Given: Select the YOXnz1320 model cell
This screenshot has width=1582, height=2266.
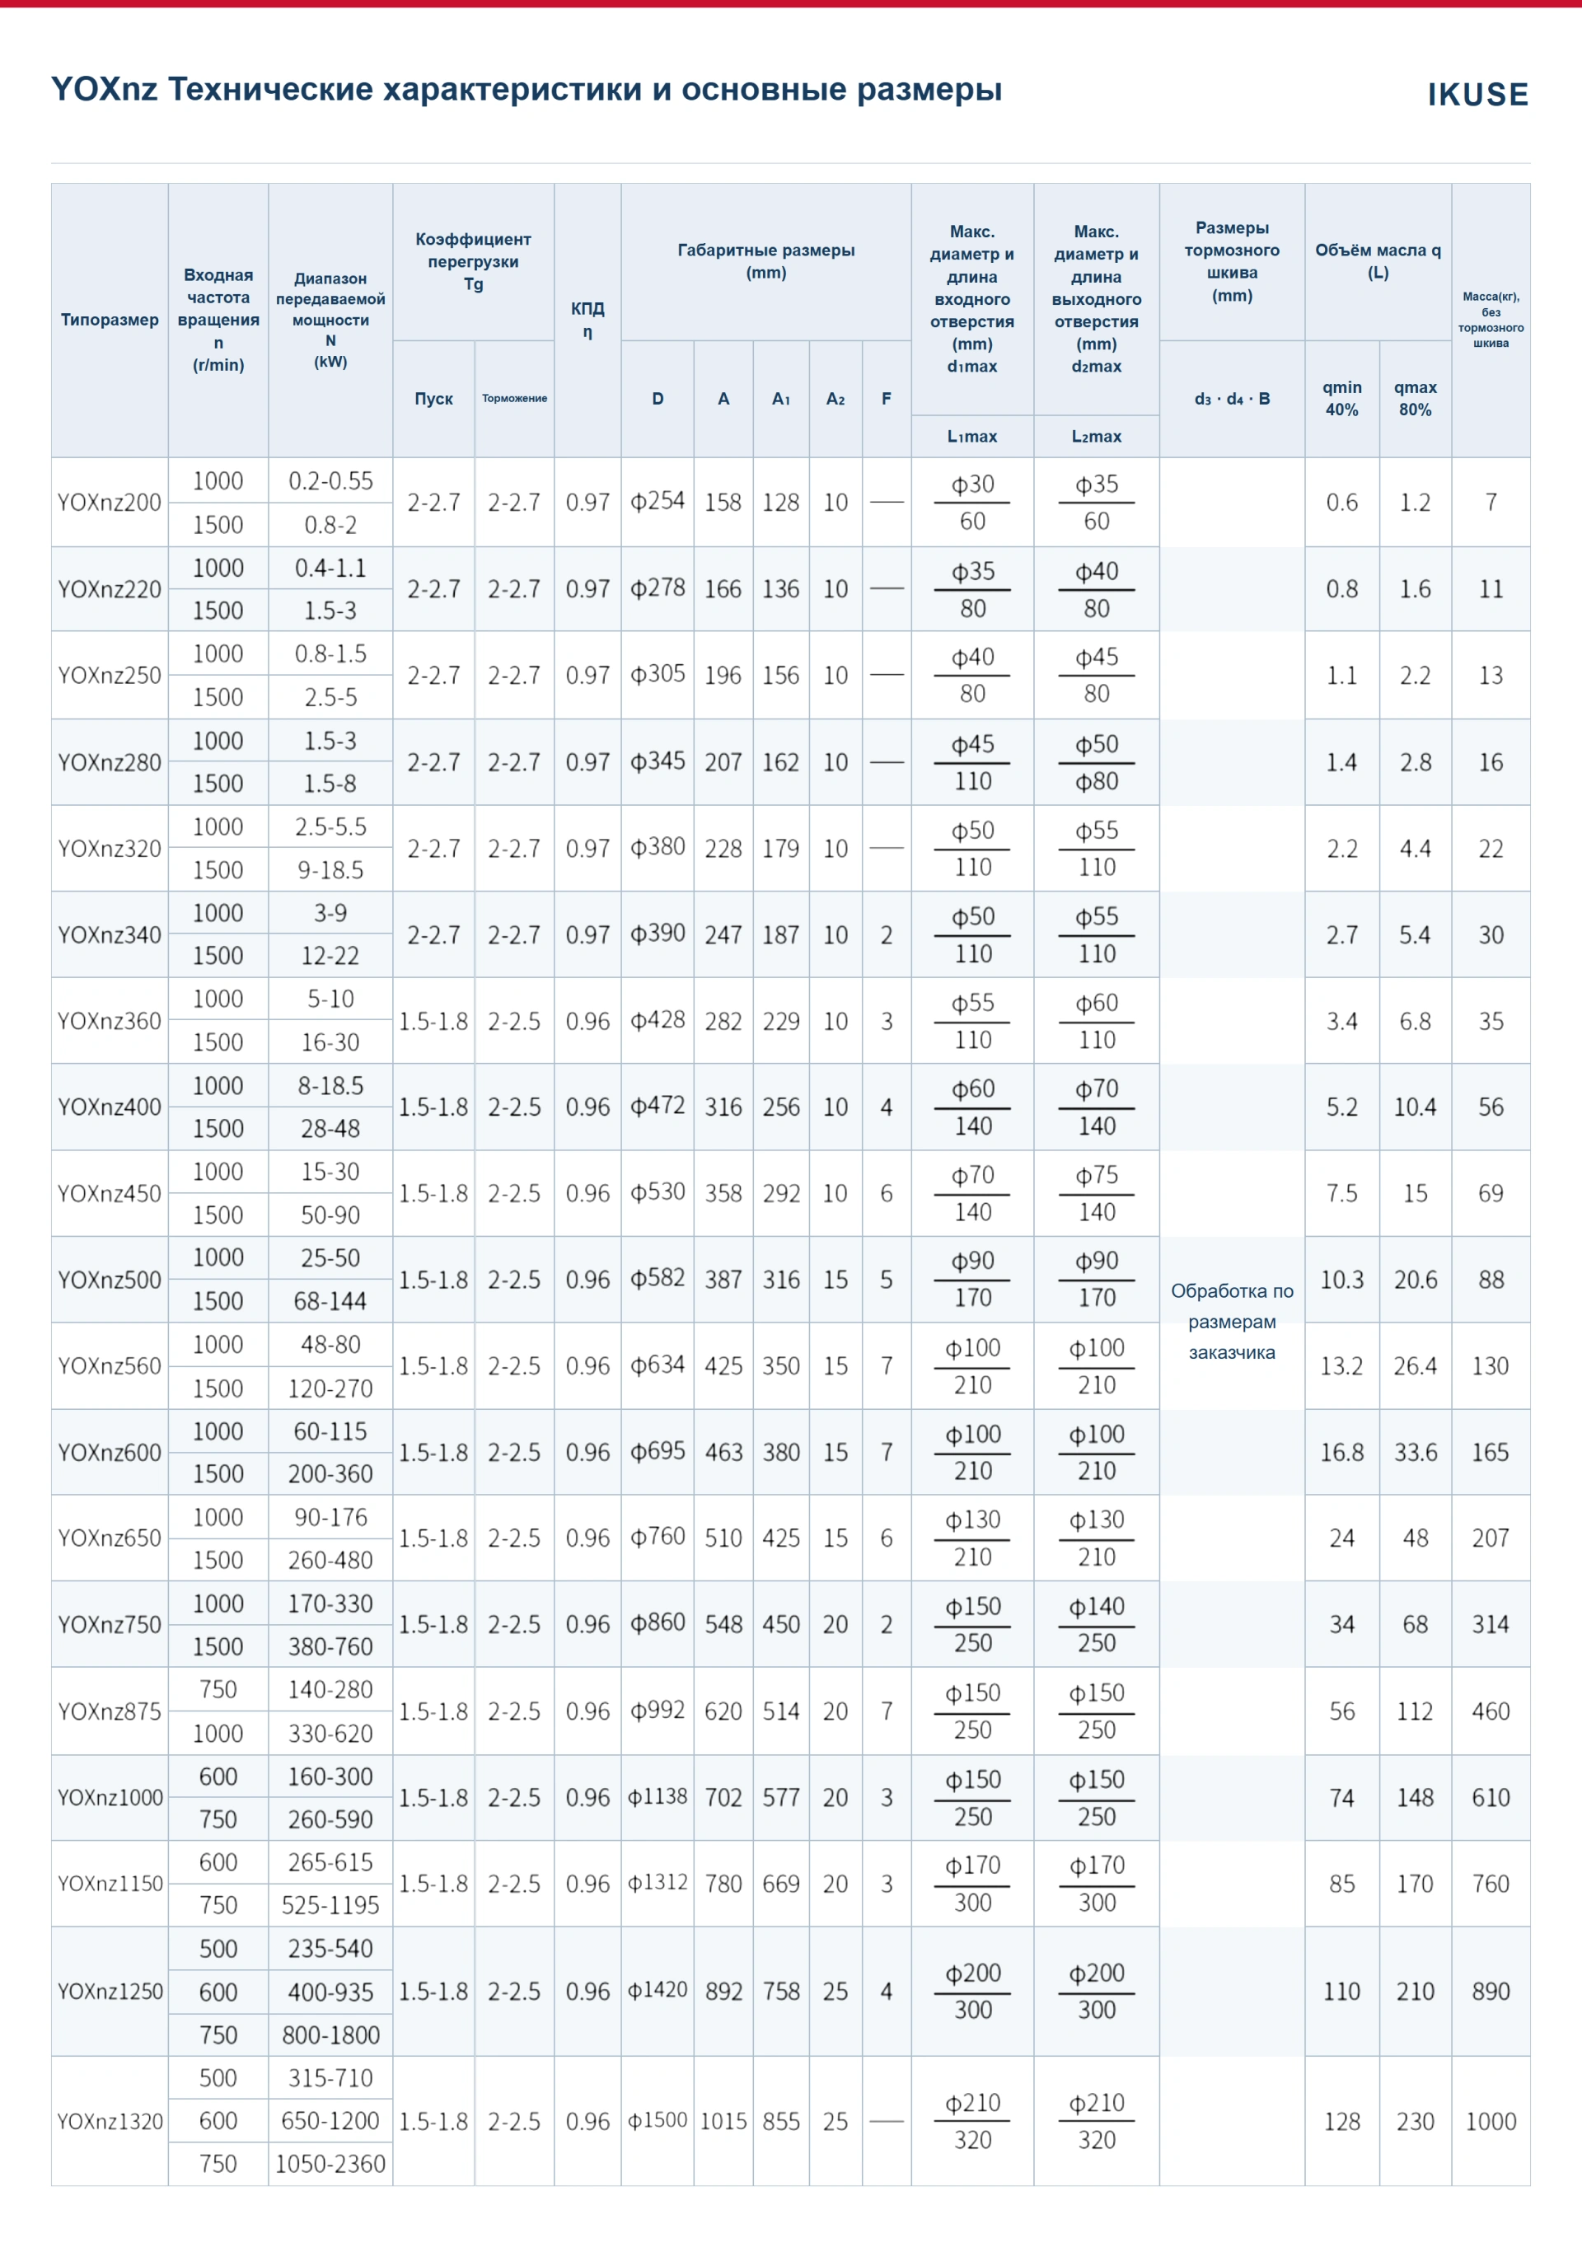Looking at the screenshot, I should [x=110, y=2121].
